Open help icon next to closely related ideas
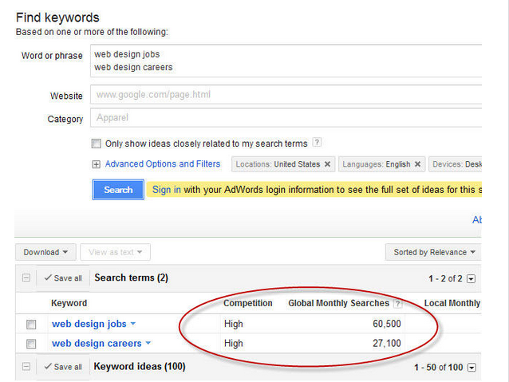This screenshot has width=509, height=382. point(317,144)
